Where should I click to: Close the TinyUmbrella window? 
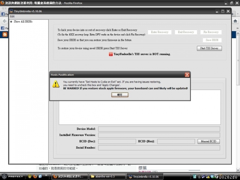(228, 11)
